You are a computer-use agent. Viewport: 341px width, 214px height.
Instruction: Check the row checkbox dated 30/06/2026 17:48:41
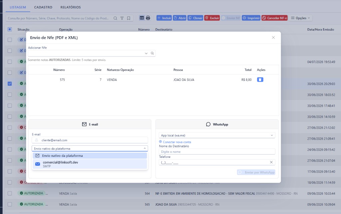pyautogui.click(x=10, y=105)
